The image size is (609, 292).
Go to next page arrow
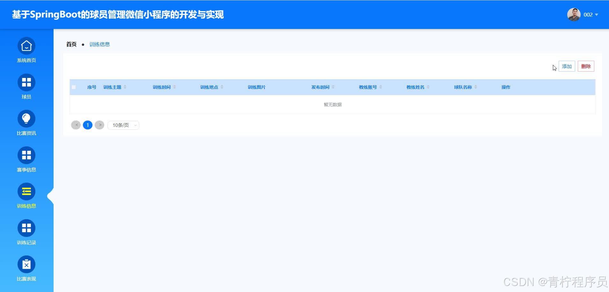(100, 125)
